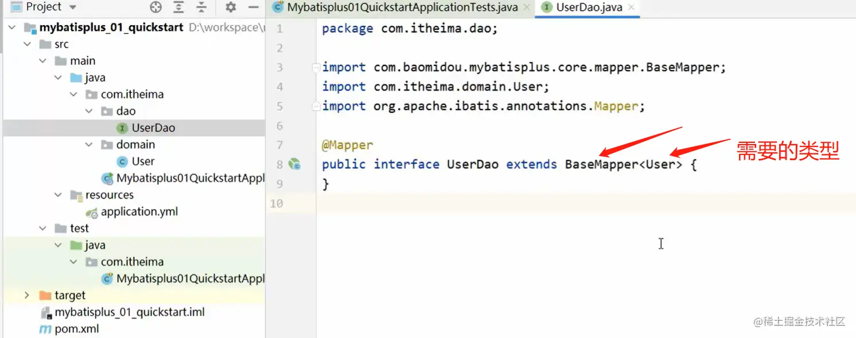Screen dimensions: 856x338
Task: Click the pom.xml Maven icon
Action: tap(45, 329)
